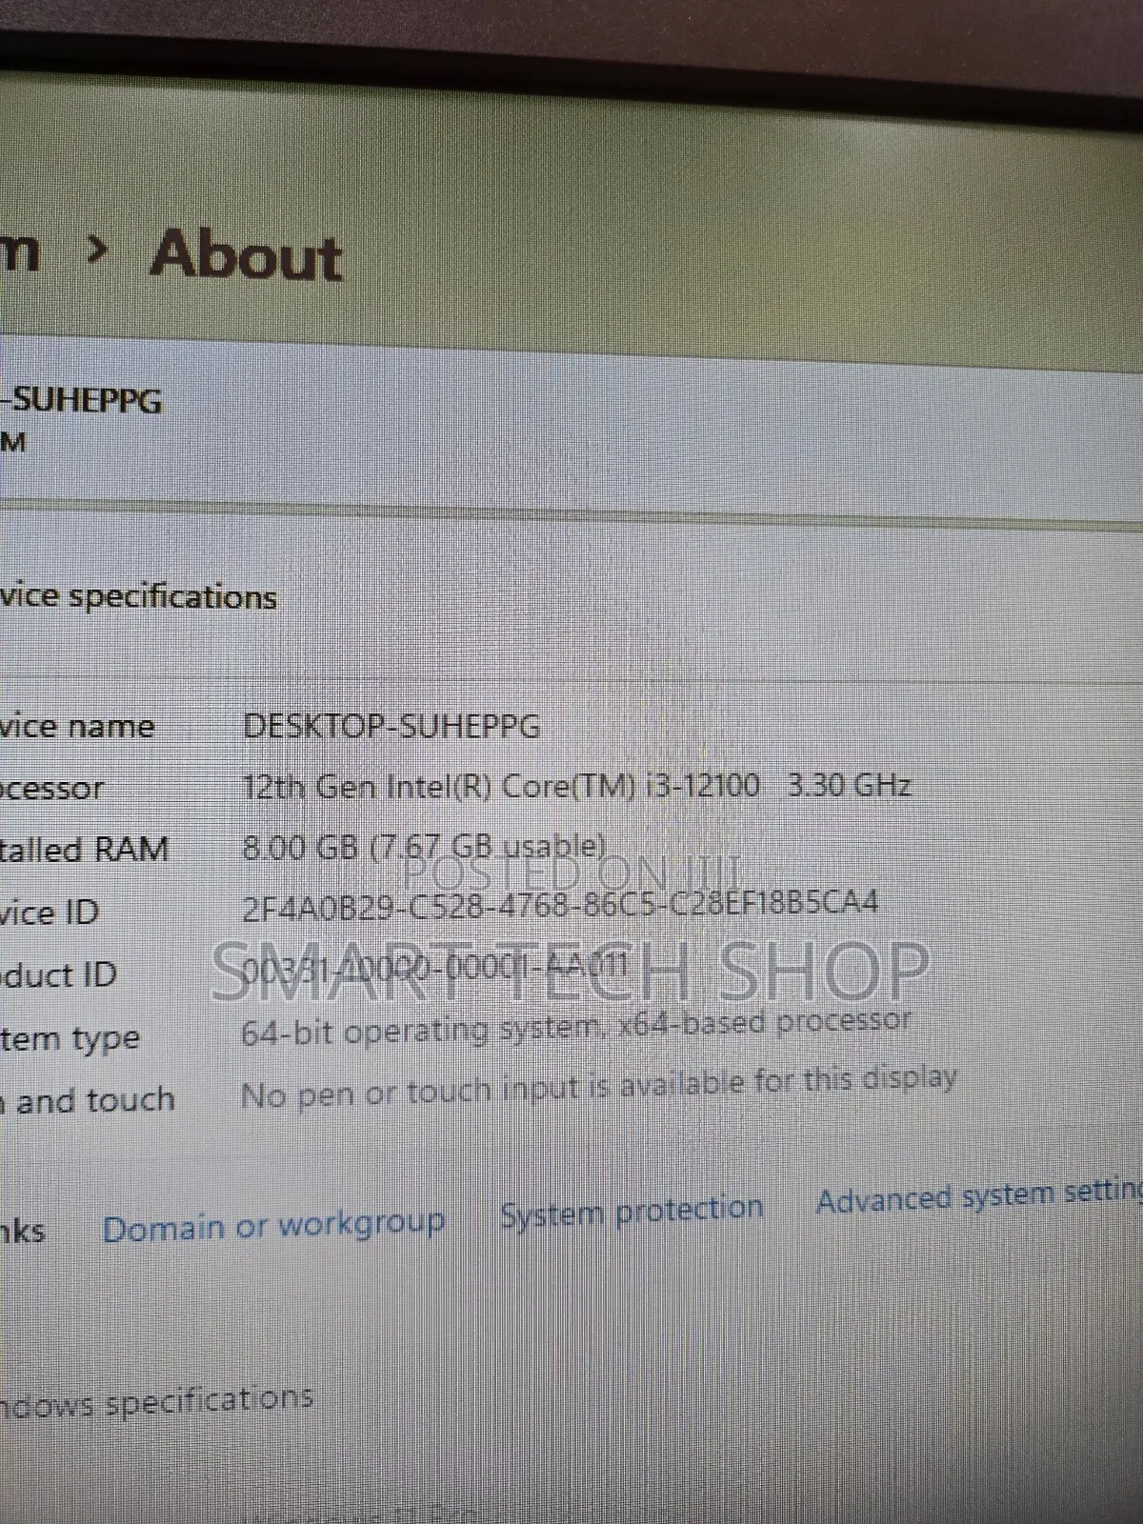Click the Device specifications section header
This screenshot has width=1143, height=1524.
tap(138, 597)
